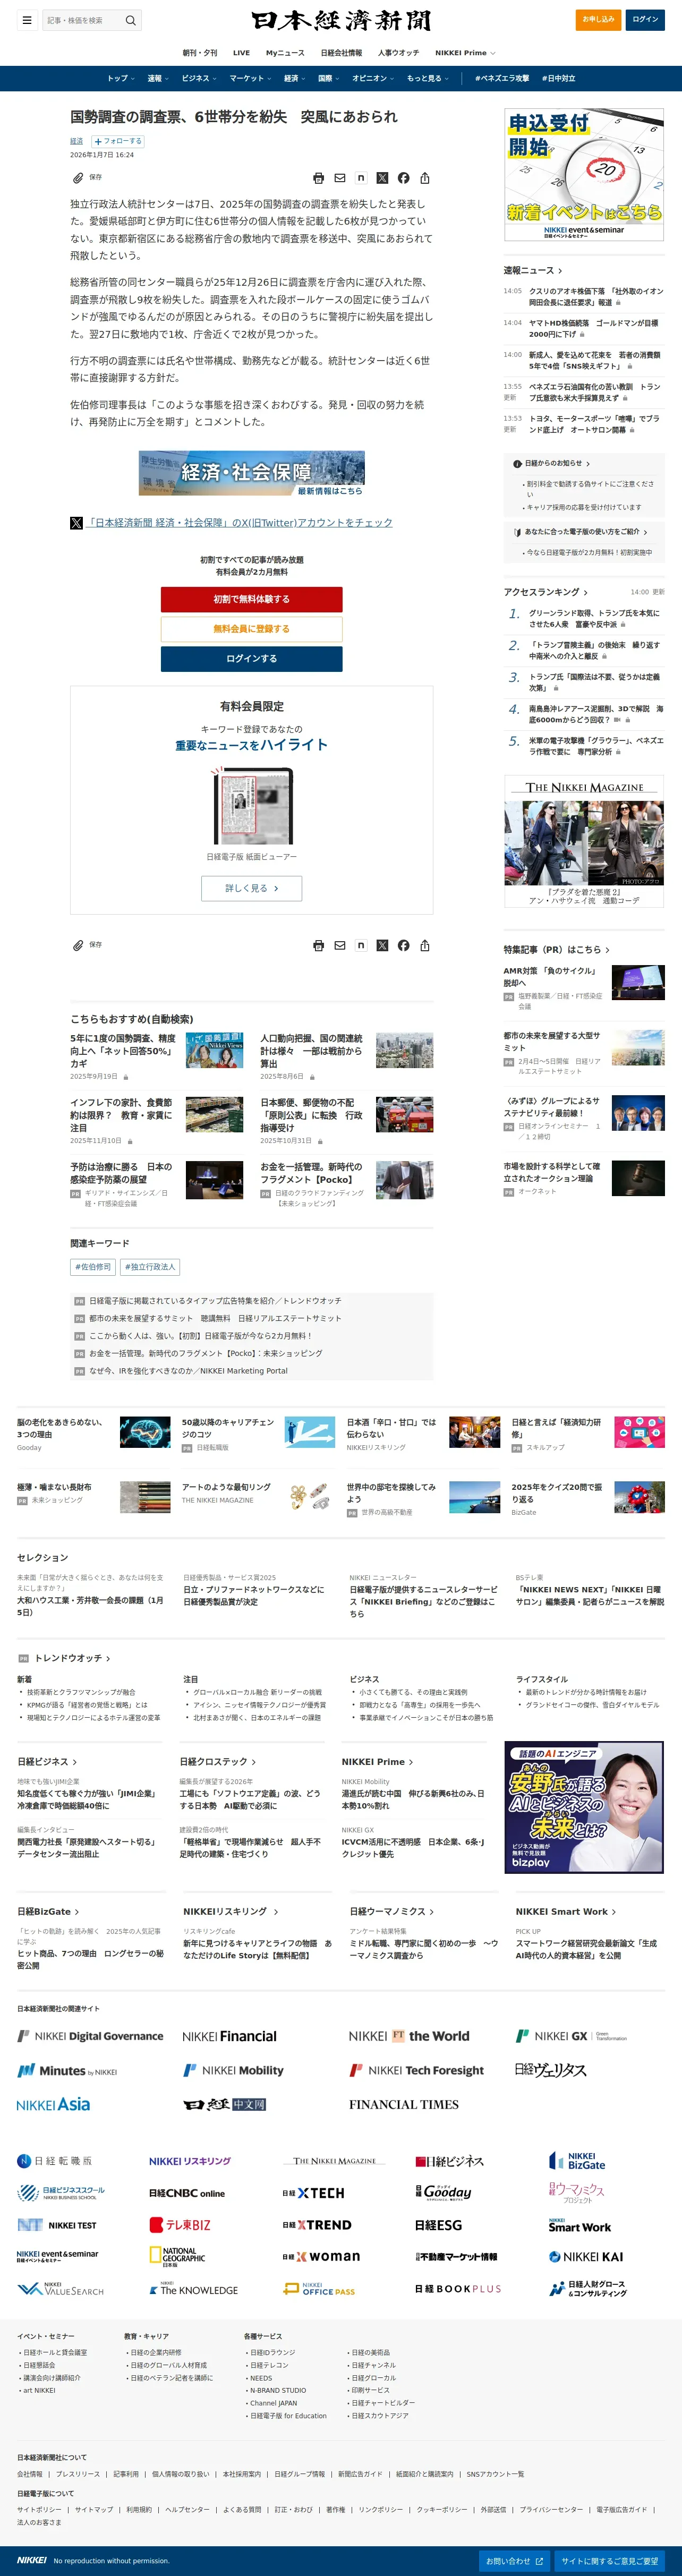Click the Facebook icon below the article
682x2576 pixels.
coord(403,945)
